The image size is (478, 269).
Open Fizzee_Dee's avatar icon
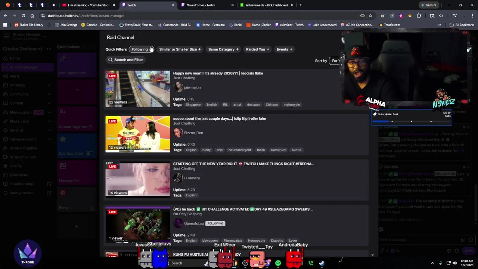[178, 133]
